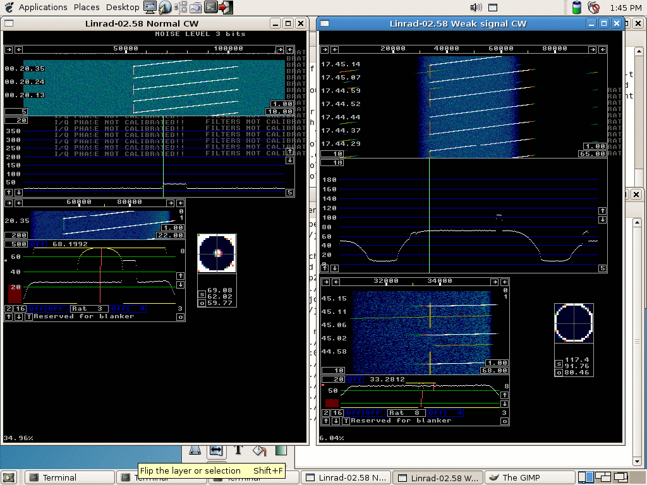647x485 pixels.
Task: Click right-arrow icon at Normal CW wide spectrum top-left
Action: click(x=9, y=49)
